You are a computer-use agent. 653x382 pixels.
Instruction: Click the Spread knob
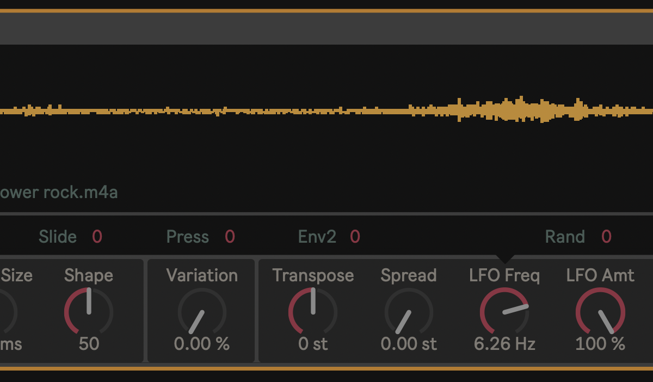[409, 312]
